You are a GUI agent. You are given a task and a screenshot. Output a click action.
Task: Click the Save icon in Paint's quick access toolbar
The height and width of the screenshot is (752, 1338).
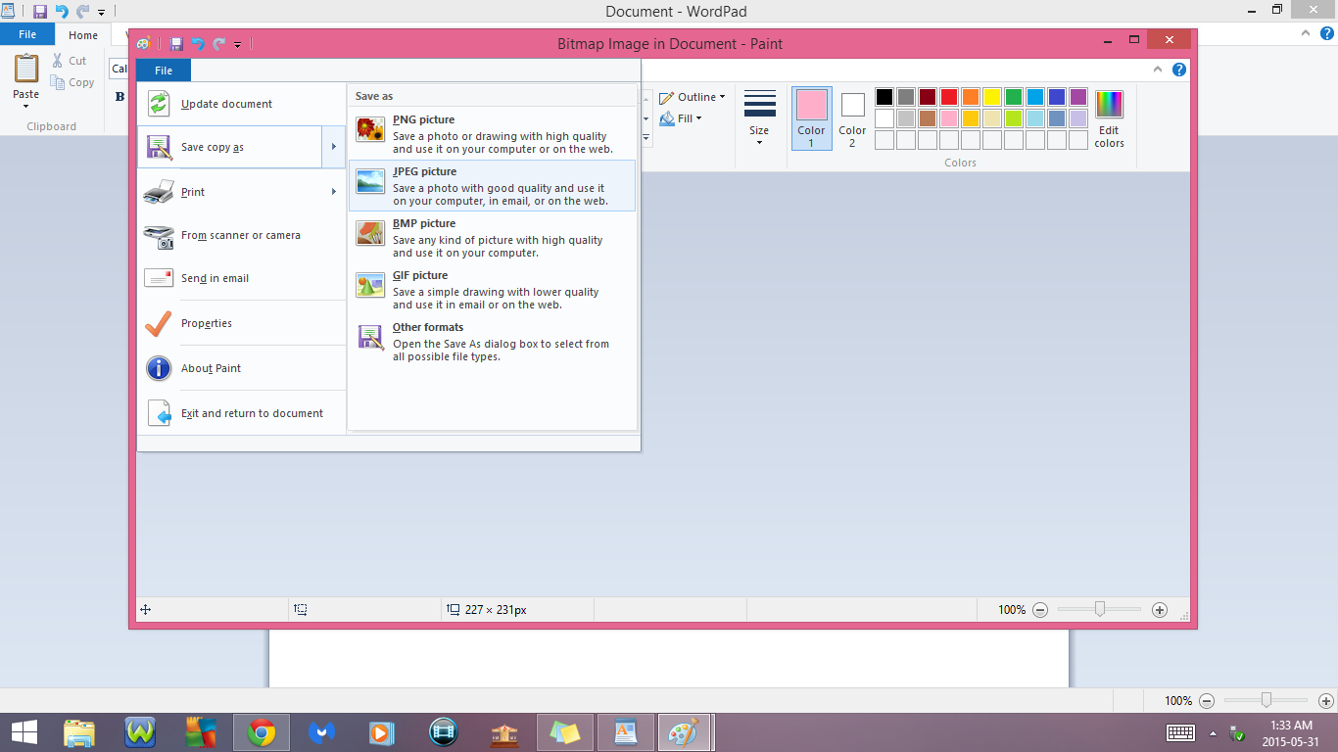[176, 43]
